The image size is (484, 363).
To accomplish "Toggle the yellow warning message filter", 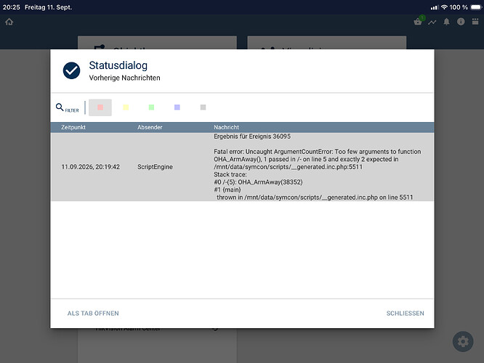I will coord(126,107).
